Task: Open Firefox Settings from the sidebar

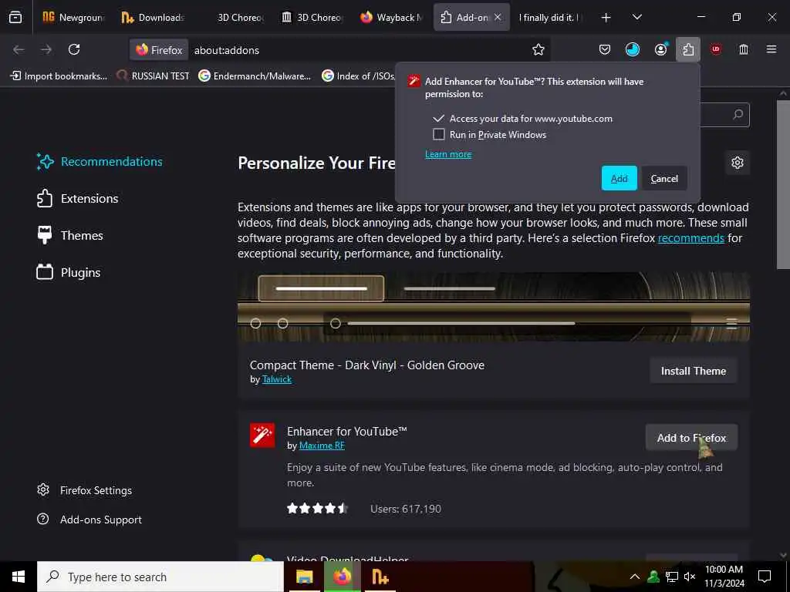Action: 85,489
